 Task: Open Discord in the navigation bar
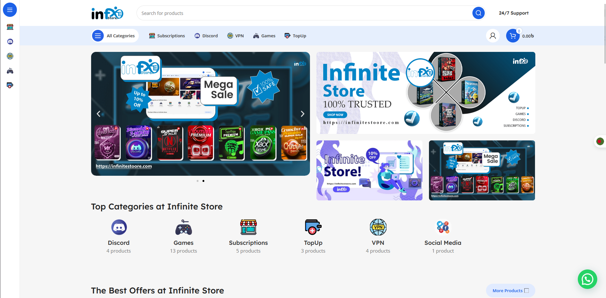click(x=206, y=36)
